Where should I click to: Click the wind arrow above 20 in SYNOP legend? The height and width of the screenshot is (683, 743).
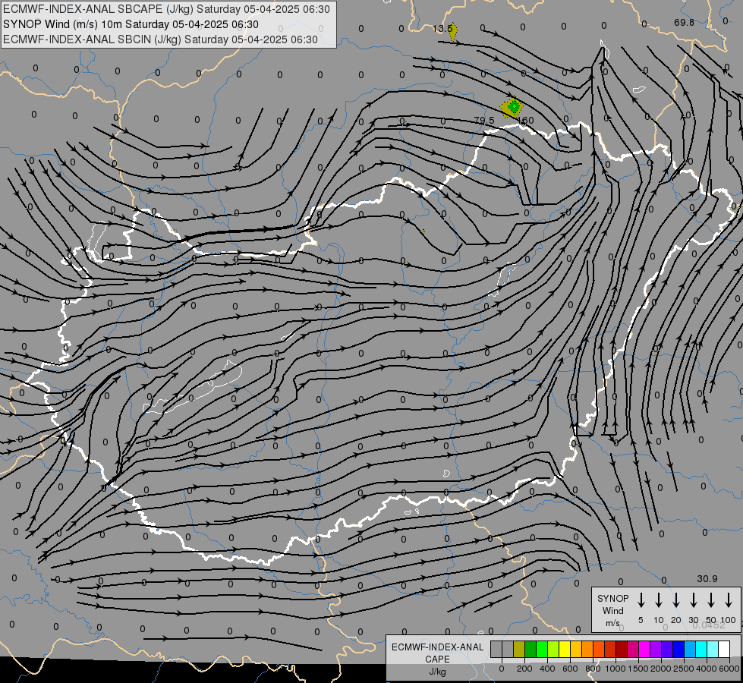click(675, 600)
